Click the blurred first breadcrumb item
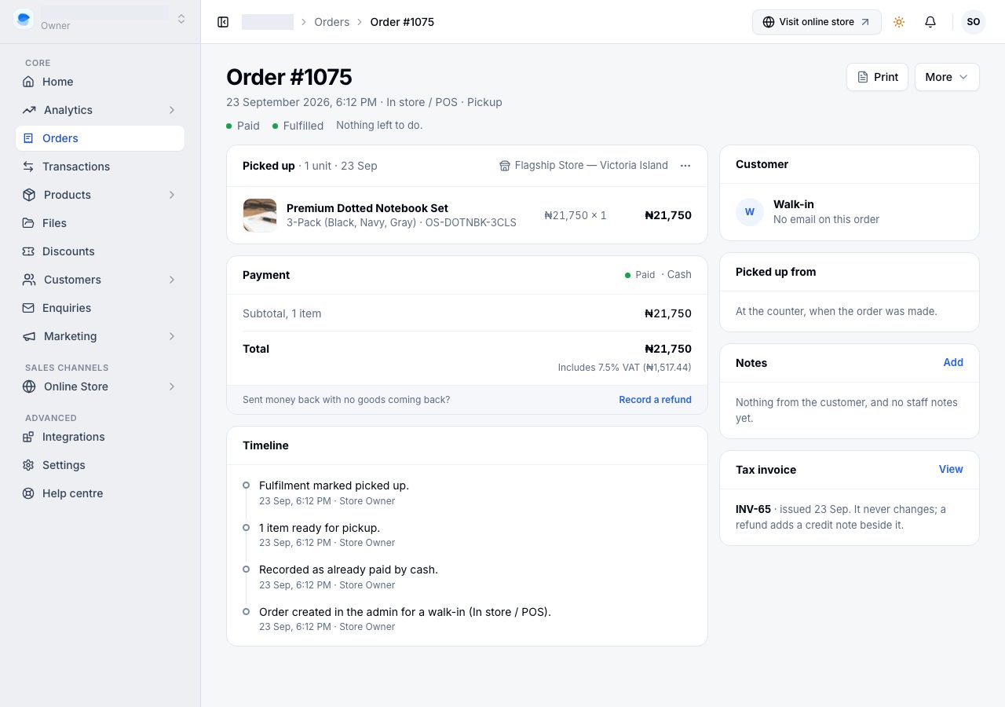Screen dimensions: 1005x707 (268, 22)
